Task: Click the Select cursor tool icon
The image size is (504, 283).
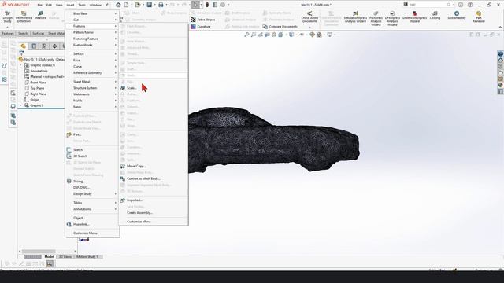Action: coord(195,5)
